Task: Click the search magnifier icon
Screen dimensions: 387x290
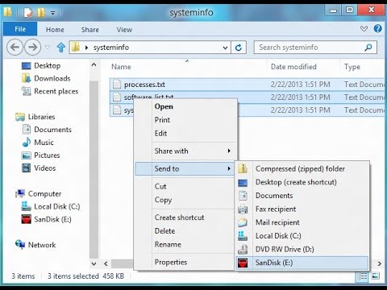Action: pyautogui.click(x=368, y=48)
